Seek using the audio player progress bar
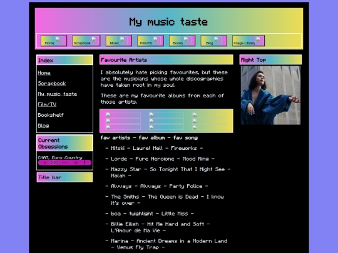Screen dimensions: 338x253 (64, 162)
